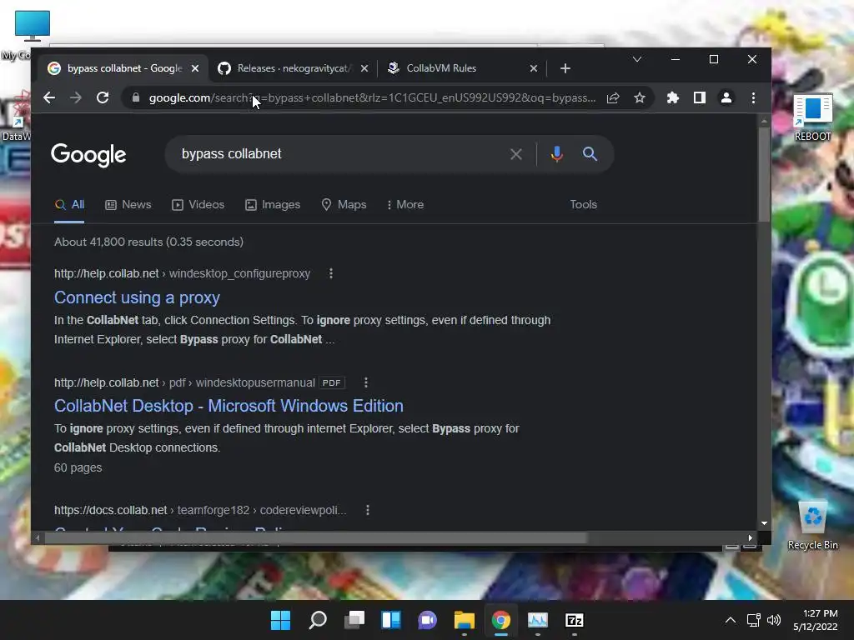
Task: Open a new tab with the plus button
Action: [x=565, y=68]
